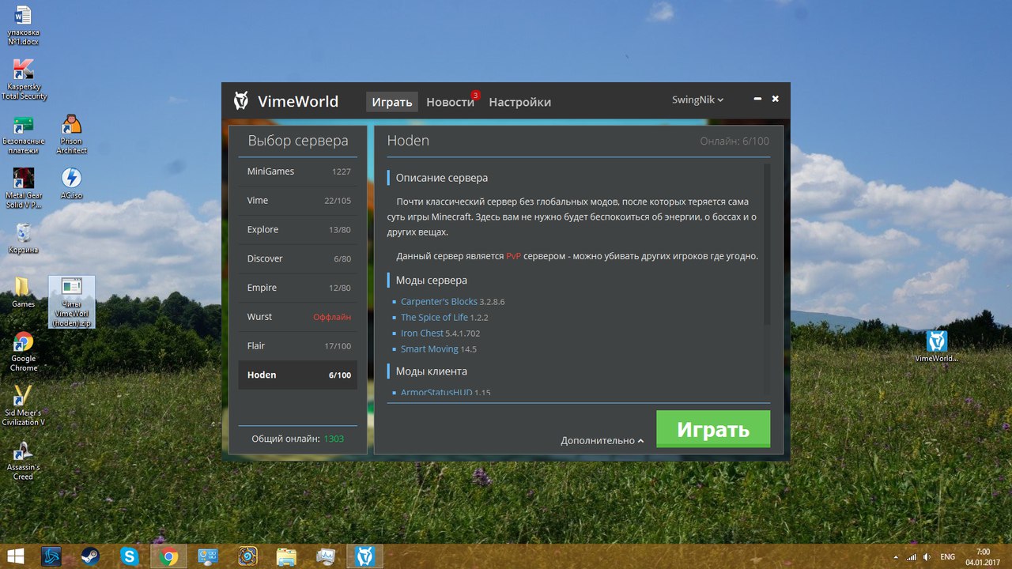Open the Control Panel taskbar icon
Screen dimensions: 1012x569
click(x=207, y=556)
